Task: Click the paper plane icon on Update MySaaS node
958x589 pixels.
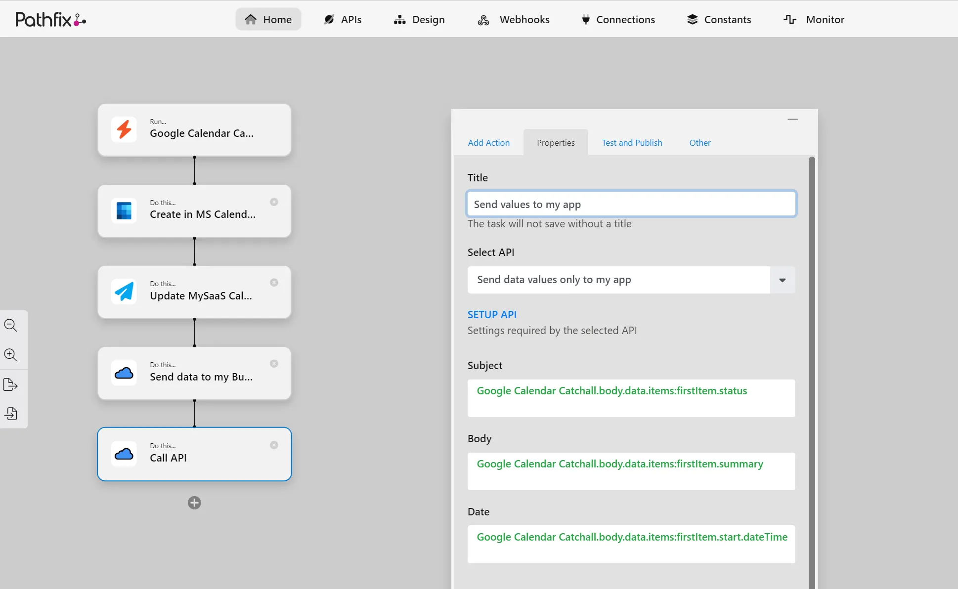Action: 124,292
